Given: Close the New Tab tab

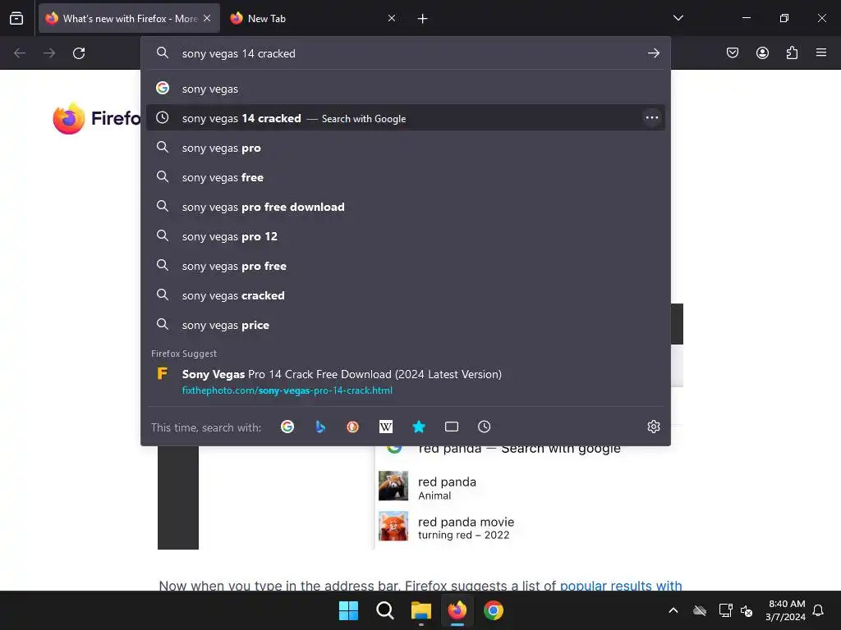Looking at the screenshot, I should (392, 18).
